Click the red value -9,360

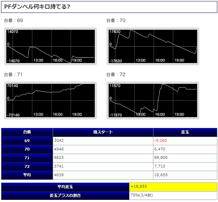[161, 140]
